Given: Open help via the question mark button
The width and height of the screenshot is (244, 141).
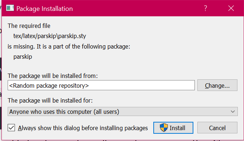Looking at the screenshot, I should pyautogui.click(x=205, y=8).
